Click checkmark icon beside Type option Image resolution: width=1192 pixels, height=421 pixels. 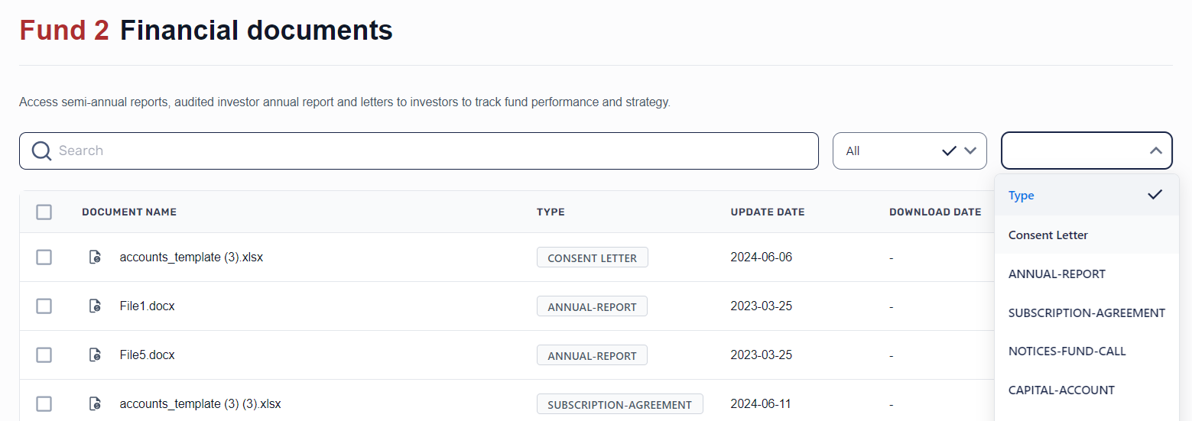(x=1155, y=195)
